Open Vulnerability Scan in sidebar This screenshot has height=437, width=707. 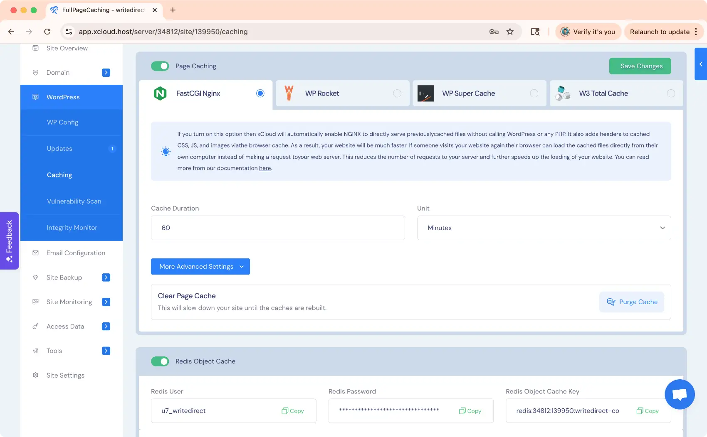click(74, 201)
